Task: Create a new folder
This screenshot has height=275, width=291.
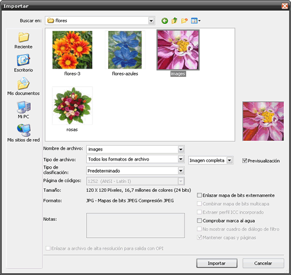Action: click(x=184, y=20)
